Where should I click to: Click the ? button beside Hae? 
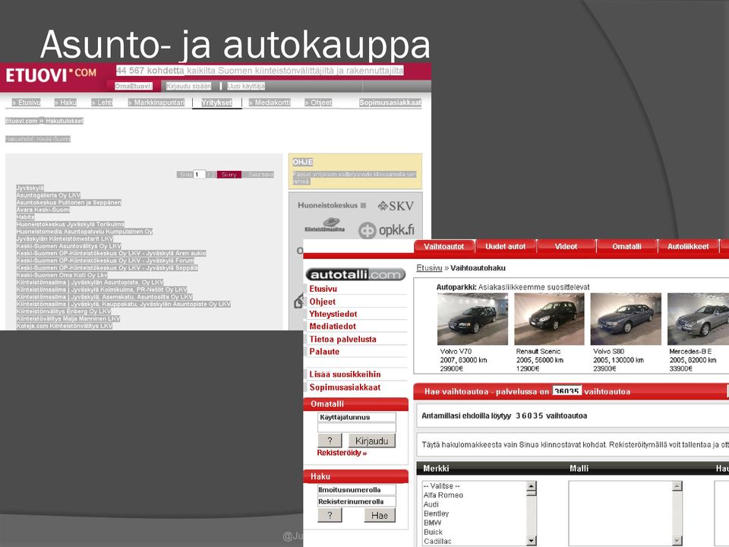(x=330, y=515)
